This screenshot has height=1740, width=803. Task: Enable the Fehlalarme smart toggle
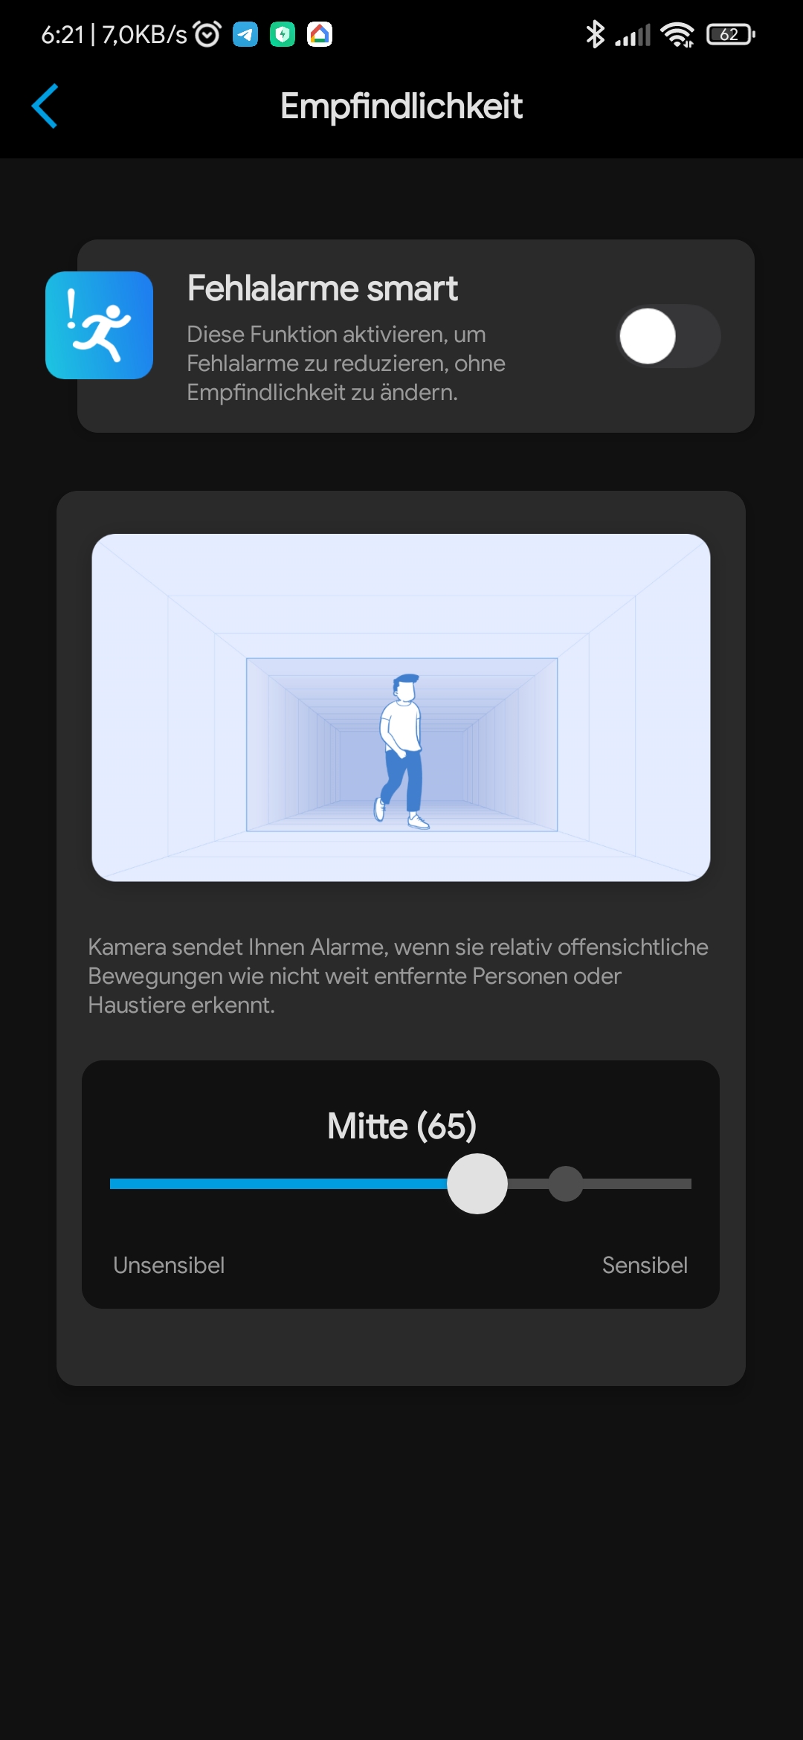[669, 336]
